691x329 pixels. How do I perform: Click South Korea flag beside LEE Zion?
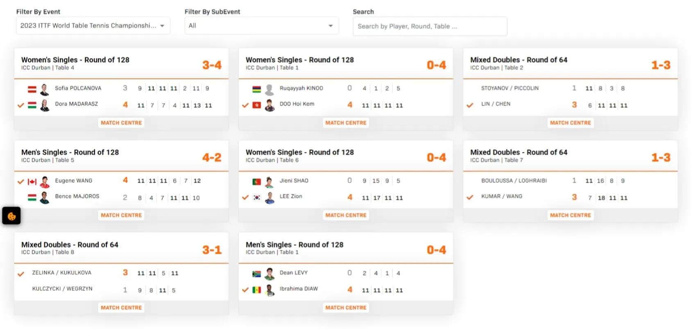click(x=257, y=197)
